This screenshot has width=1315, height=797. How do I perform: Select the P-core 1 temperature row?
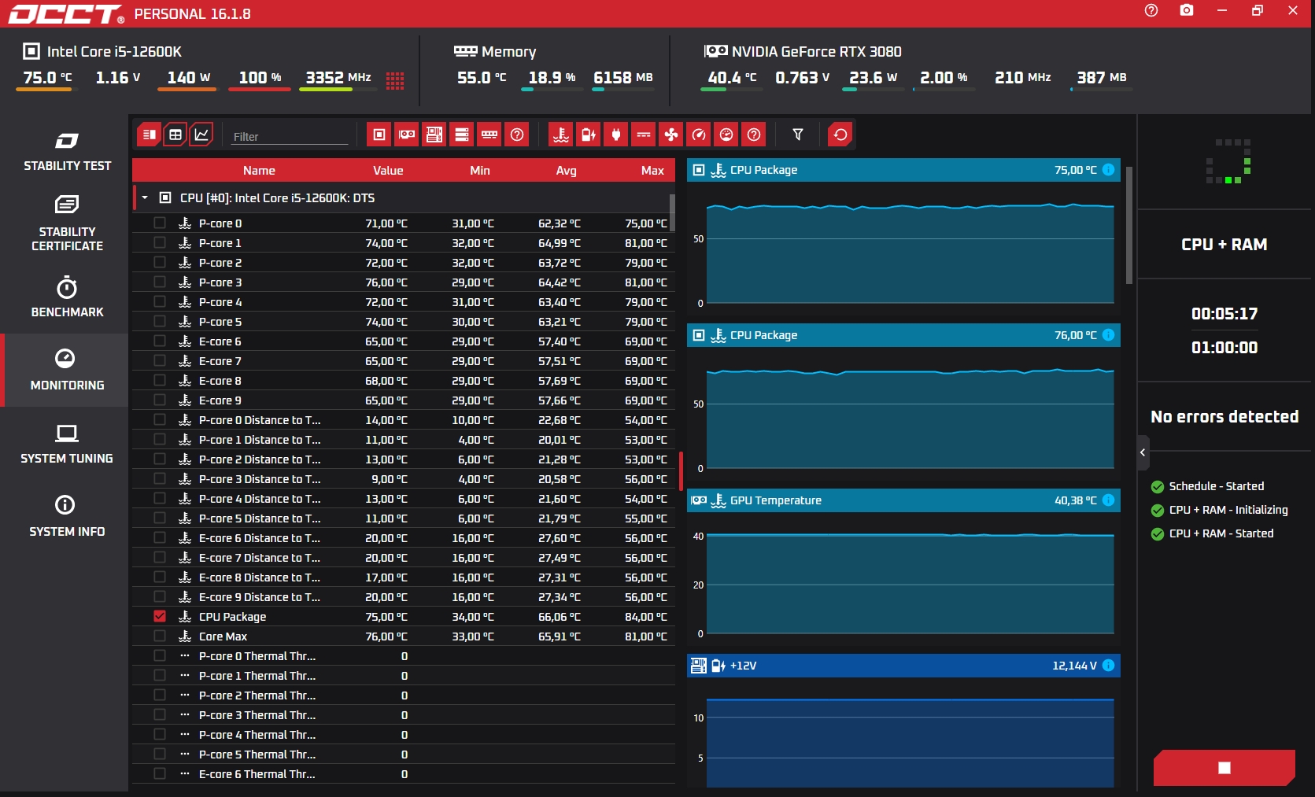point(404,243)
